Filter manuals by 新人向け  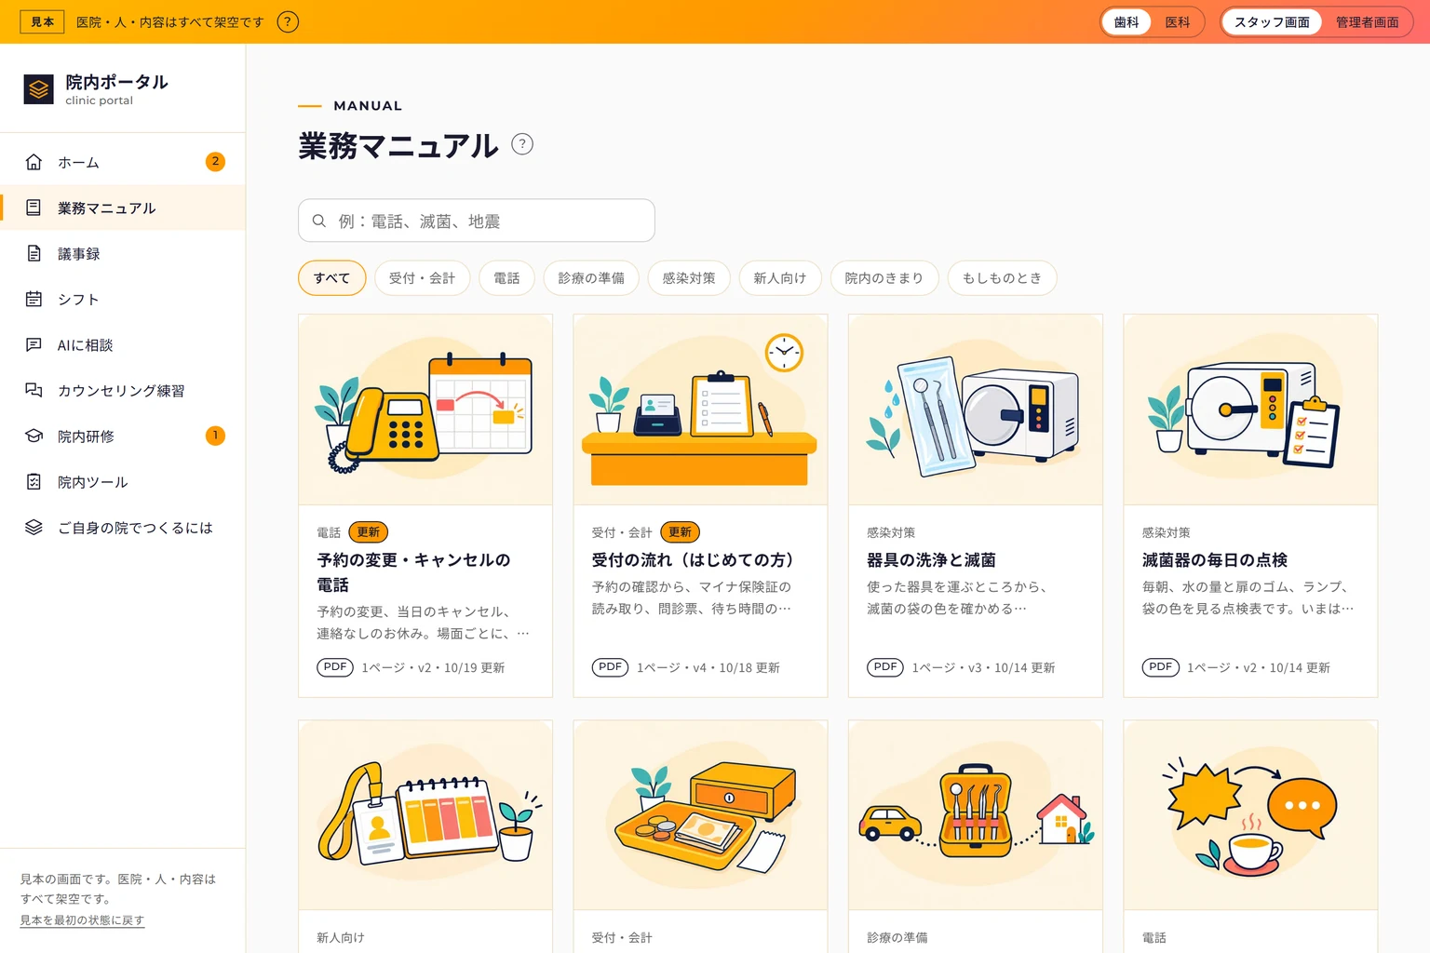coord(779,278)
